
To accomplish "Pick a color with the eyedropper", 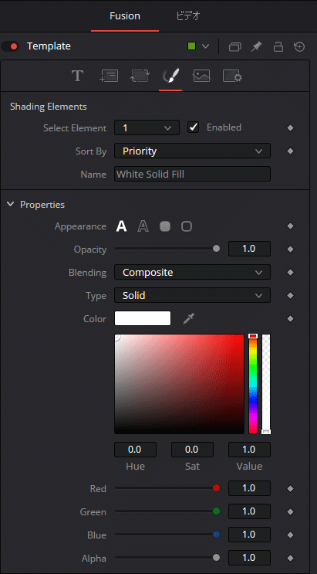I will coord(189,319).
